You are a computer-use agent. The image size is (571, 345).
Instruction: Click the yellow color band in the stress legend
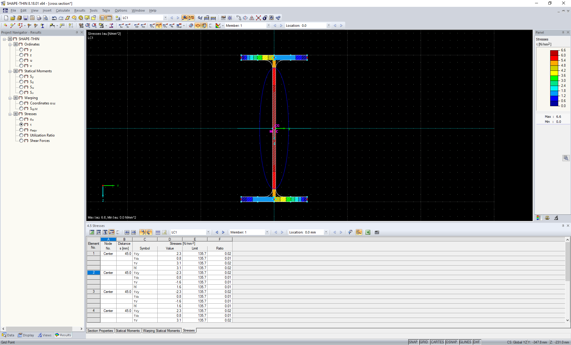click(554, 73)
